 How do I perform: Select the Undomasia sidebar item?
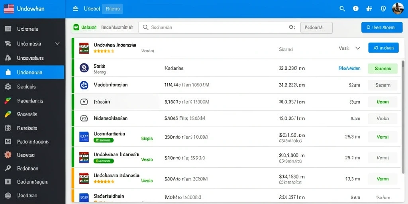(x=32, y=44)
